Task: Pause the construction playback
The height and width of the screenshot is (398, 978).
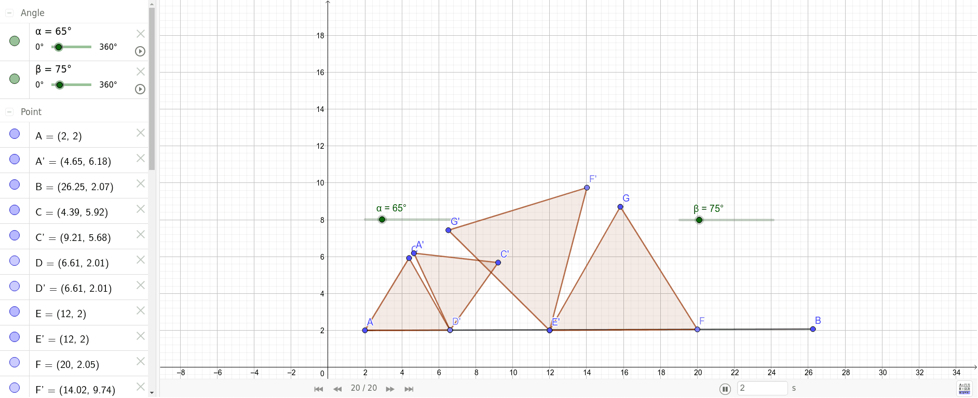Action: (725, 389)
